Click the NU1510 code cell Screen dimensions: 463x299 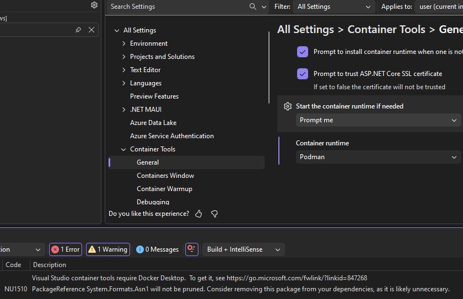[15, 289]
